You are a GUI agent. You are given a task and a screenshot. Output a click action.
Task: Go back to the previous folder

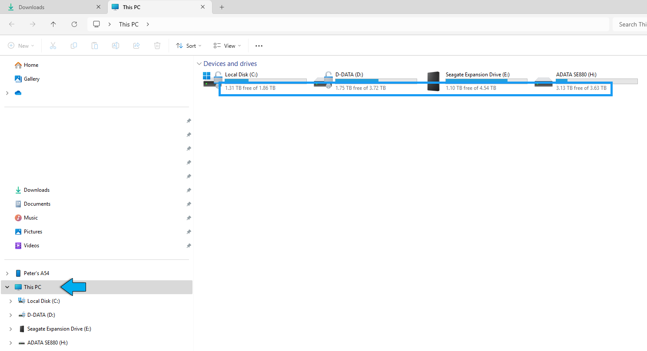click(12, 24)
